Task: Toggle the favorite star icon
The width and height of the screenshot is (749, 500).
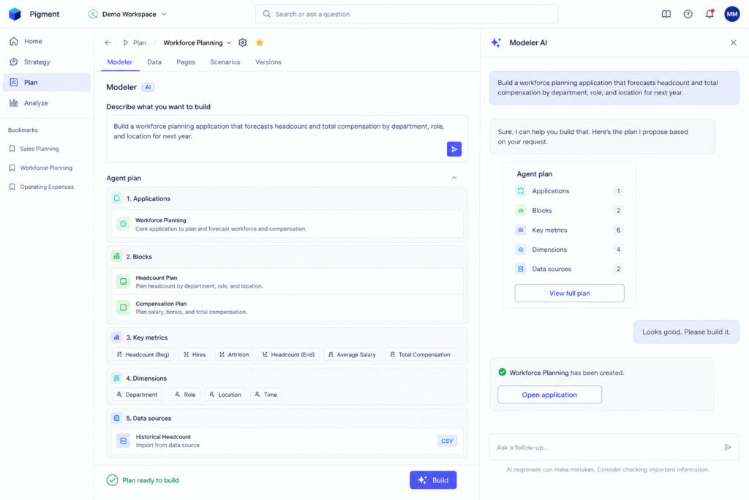Action: (260, 42)
